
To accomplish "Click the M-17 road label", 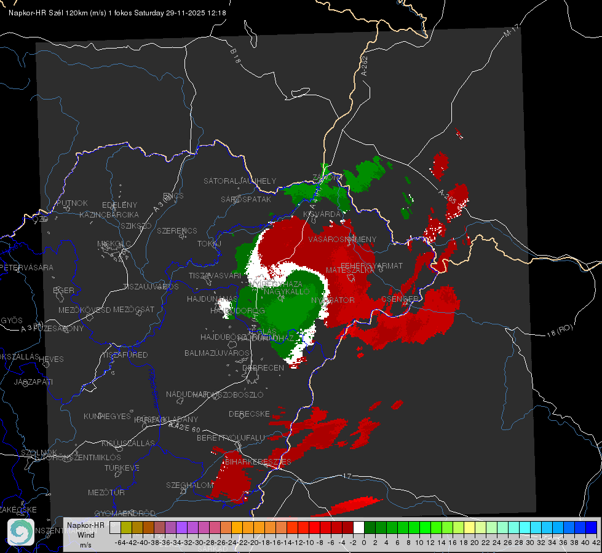I will click(511, 31).
